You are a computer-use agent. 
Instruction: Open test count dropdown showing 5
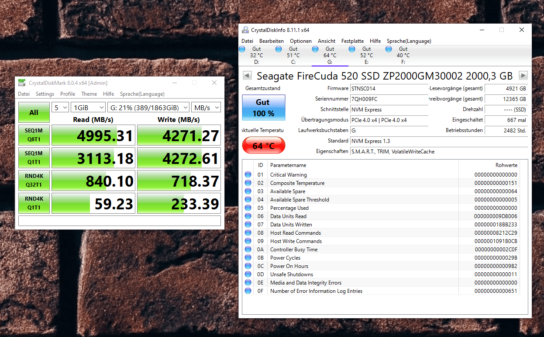coord(60,108)
